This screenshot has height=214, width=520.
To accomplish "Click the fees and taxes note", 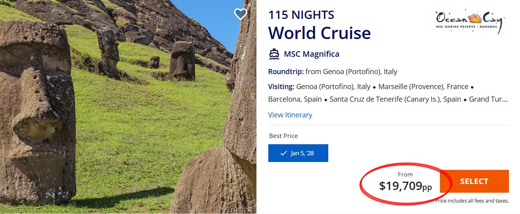I will [x=472, y=201].
